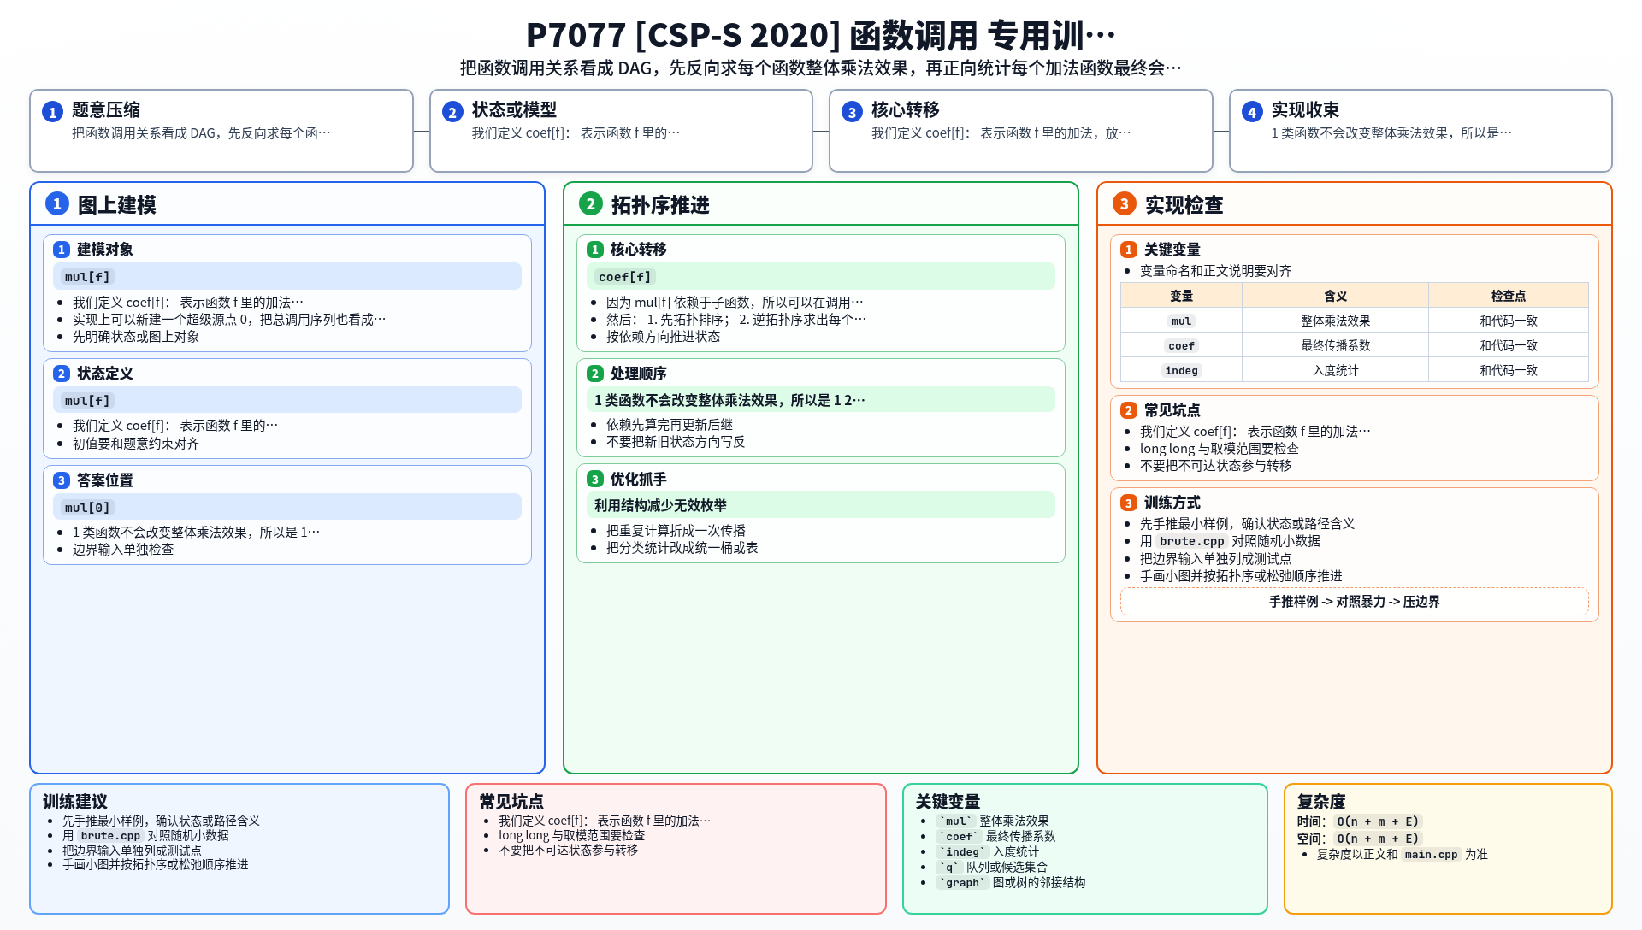Click the green 3 badge next to 优化抓手
The height and width of the screenshot is (930, 1642).
click(x=595, y=480)
